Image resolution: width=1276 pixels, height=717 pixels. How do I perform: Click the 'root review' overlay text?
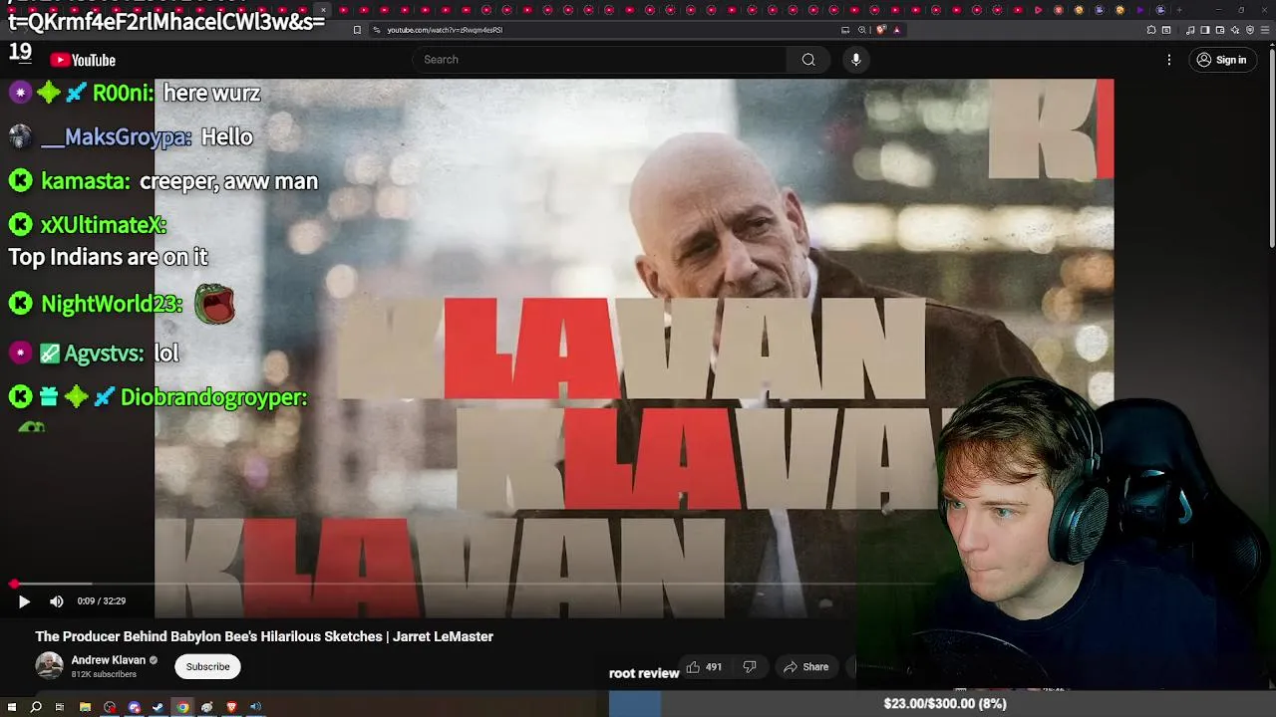644,673
